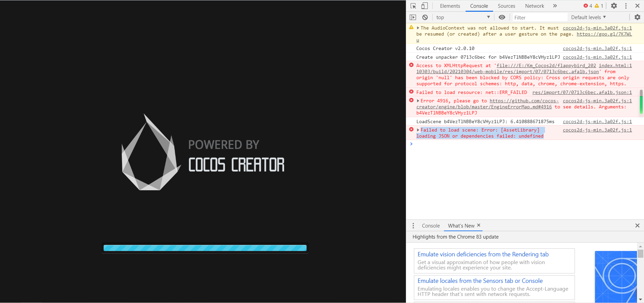Click What's New scrollbar down arrow
The height and width of the screenshot is (303, 644).
pyautogui.click(x=640, y=299)
